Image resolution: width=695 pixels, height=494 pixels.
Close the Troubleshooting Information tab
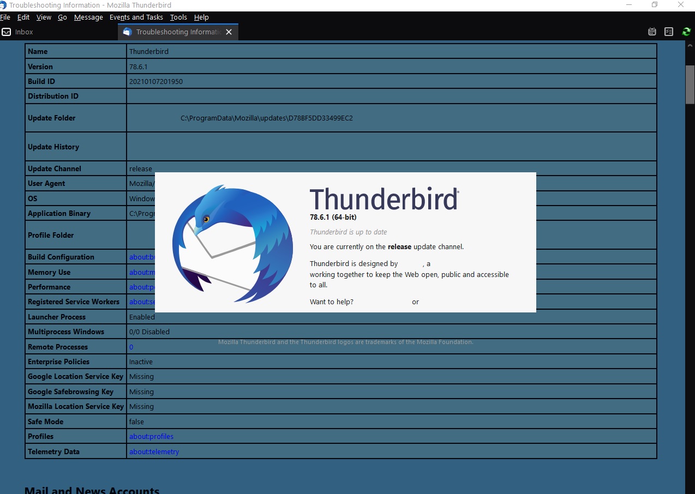[x=229, y=32]
